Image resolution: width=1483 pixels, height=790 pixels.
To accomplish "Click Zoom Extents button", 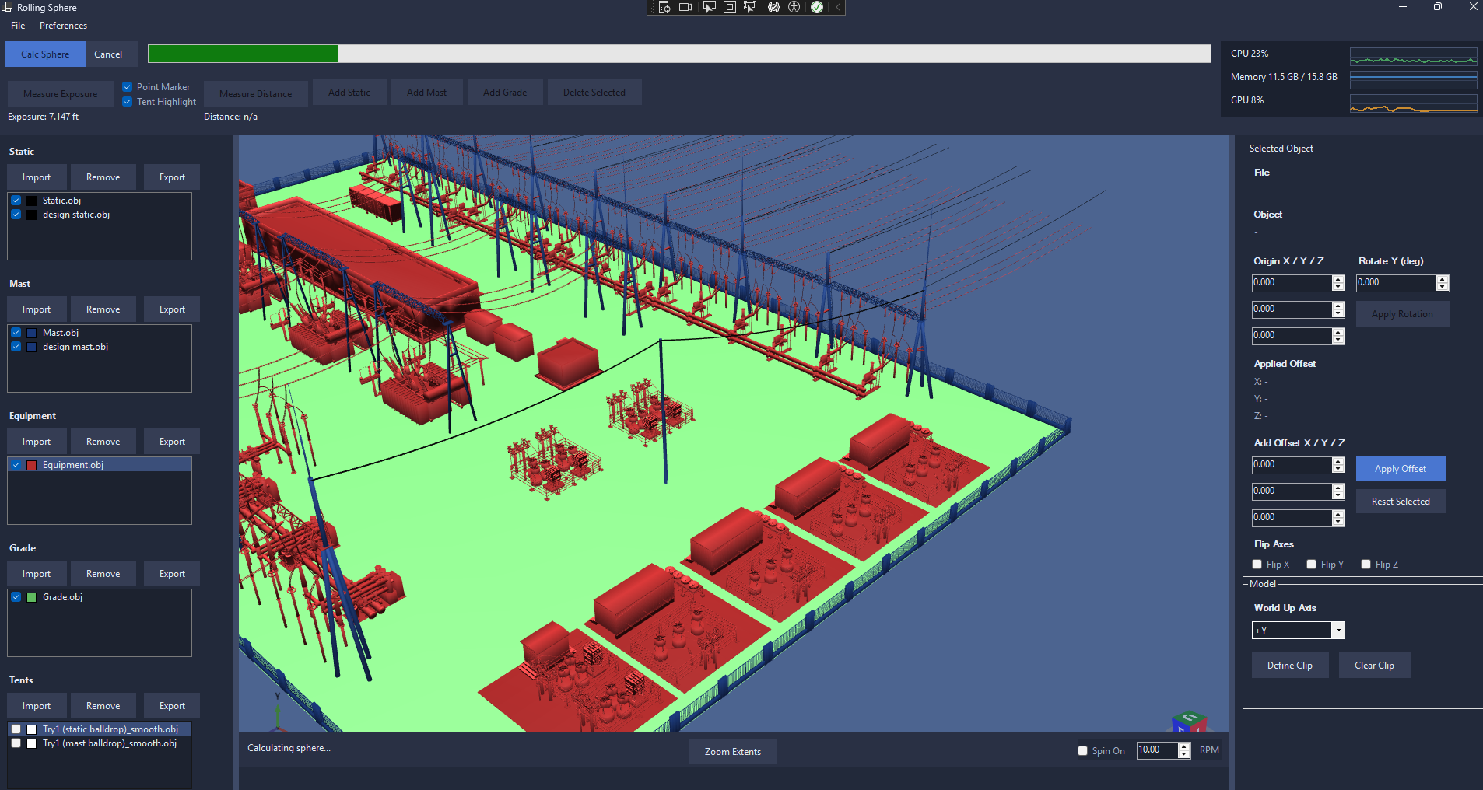I will point(733,752).
